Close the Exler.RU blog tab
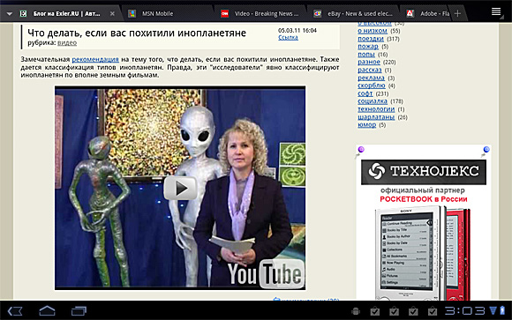 click(x=112, y=14)
